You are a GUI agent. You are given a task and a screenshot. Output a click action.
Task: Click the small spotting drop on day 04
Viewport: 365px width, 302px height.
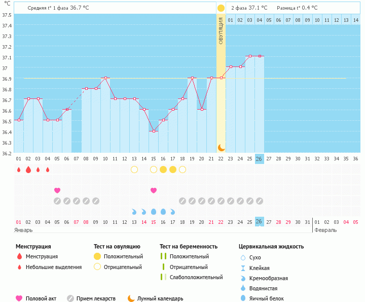point(48,170)
